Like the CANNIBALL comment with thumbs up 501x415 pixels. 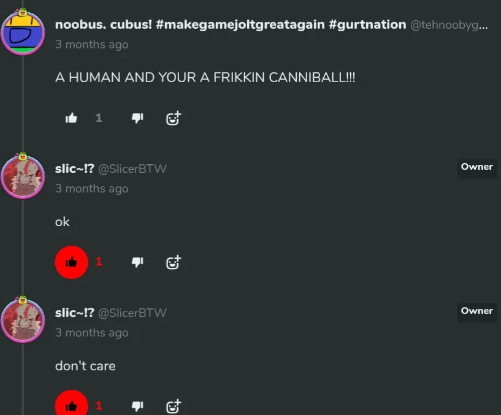[x=71, y=118]
